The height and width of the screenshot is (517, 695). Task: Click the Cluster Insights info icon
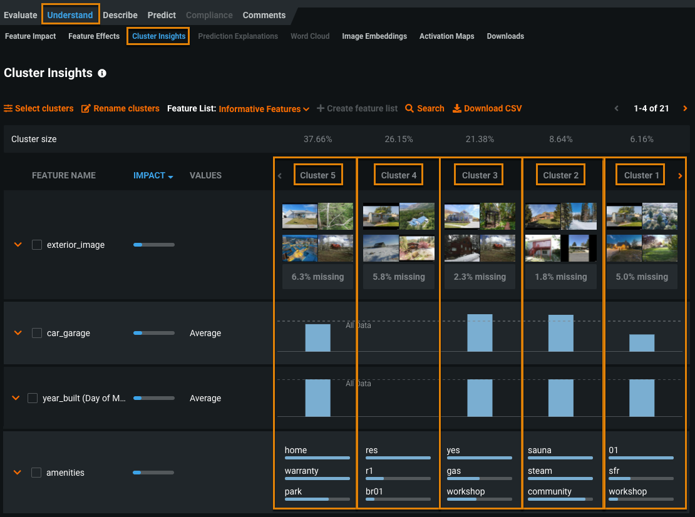coord(102,73)
